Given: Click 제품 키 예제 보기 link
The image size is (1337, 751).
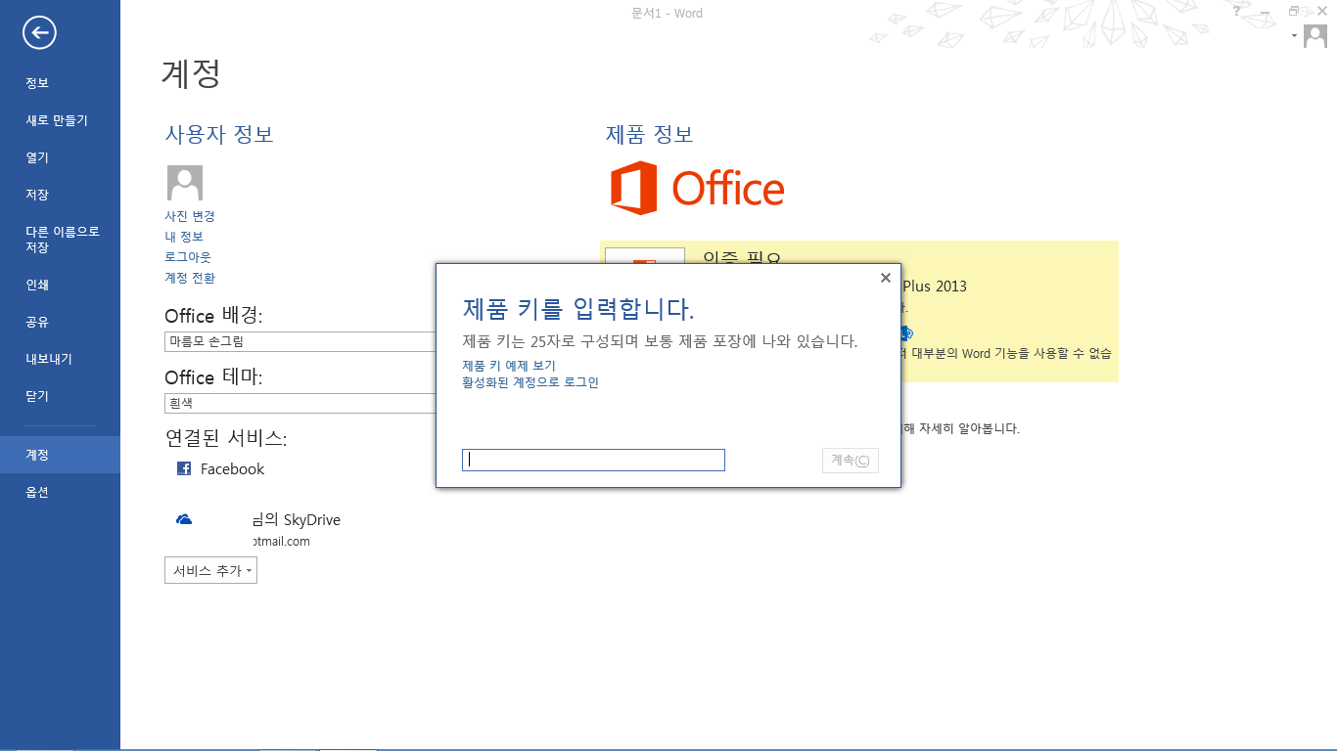Looking at the screenshot, I should coord(509,366).
